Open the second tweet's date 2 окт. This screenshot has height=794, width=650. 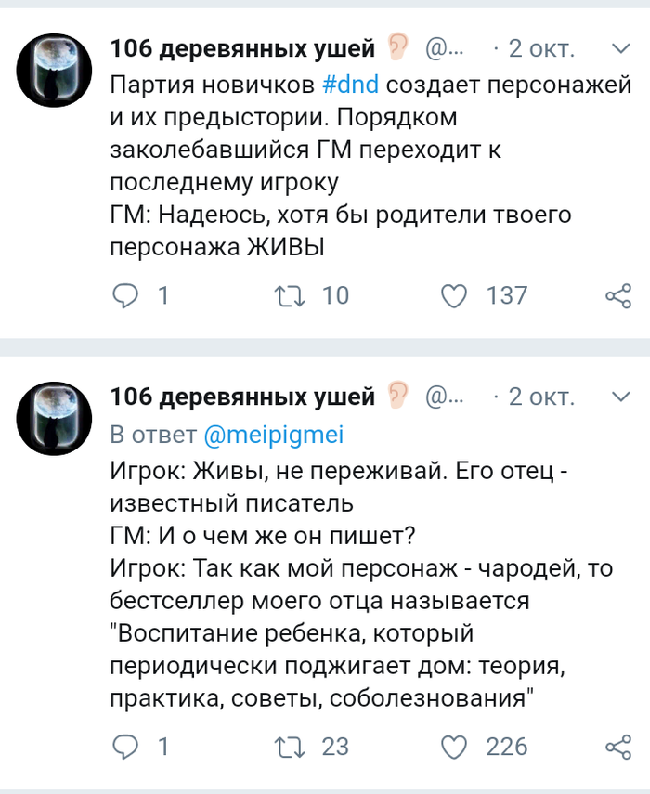pyautogui.click(x=541, y=397)
